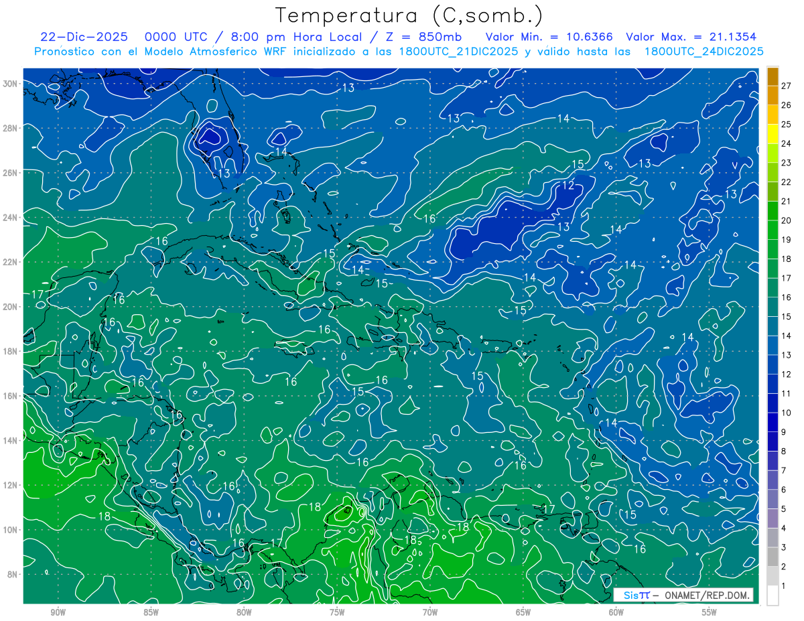The image size is (804, 621).
Task: Click the "0000 UTC" time label
Action: 176,37
